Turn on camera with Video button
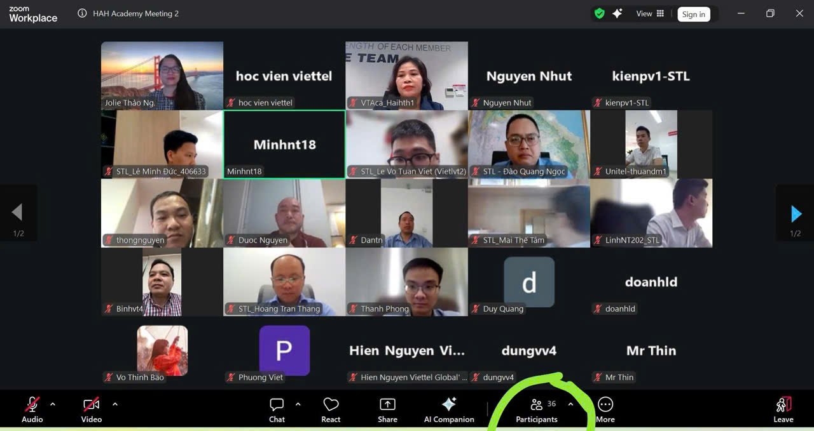 [x=92, y=409]
